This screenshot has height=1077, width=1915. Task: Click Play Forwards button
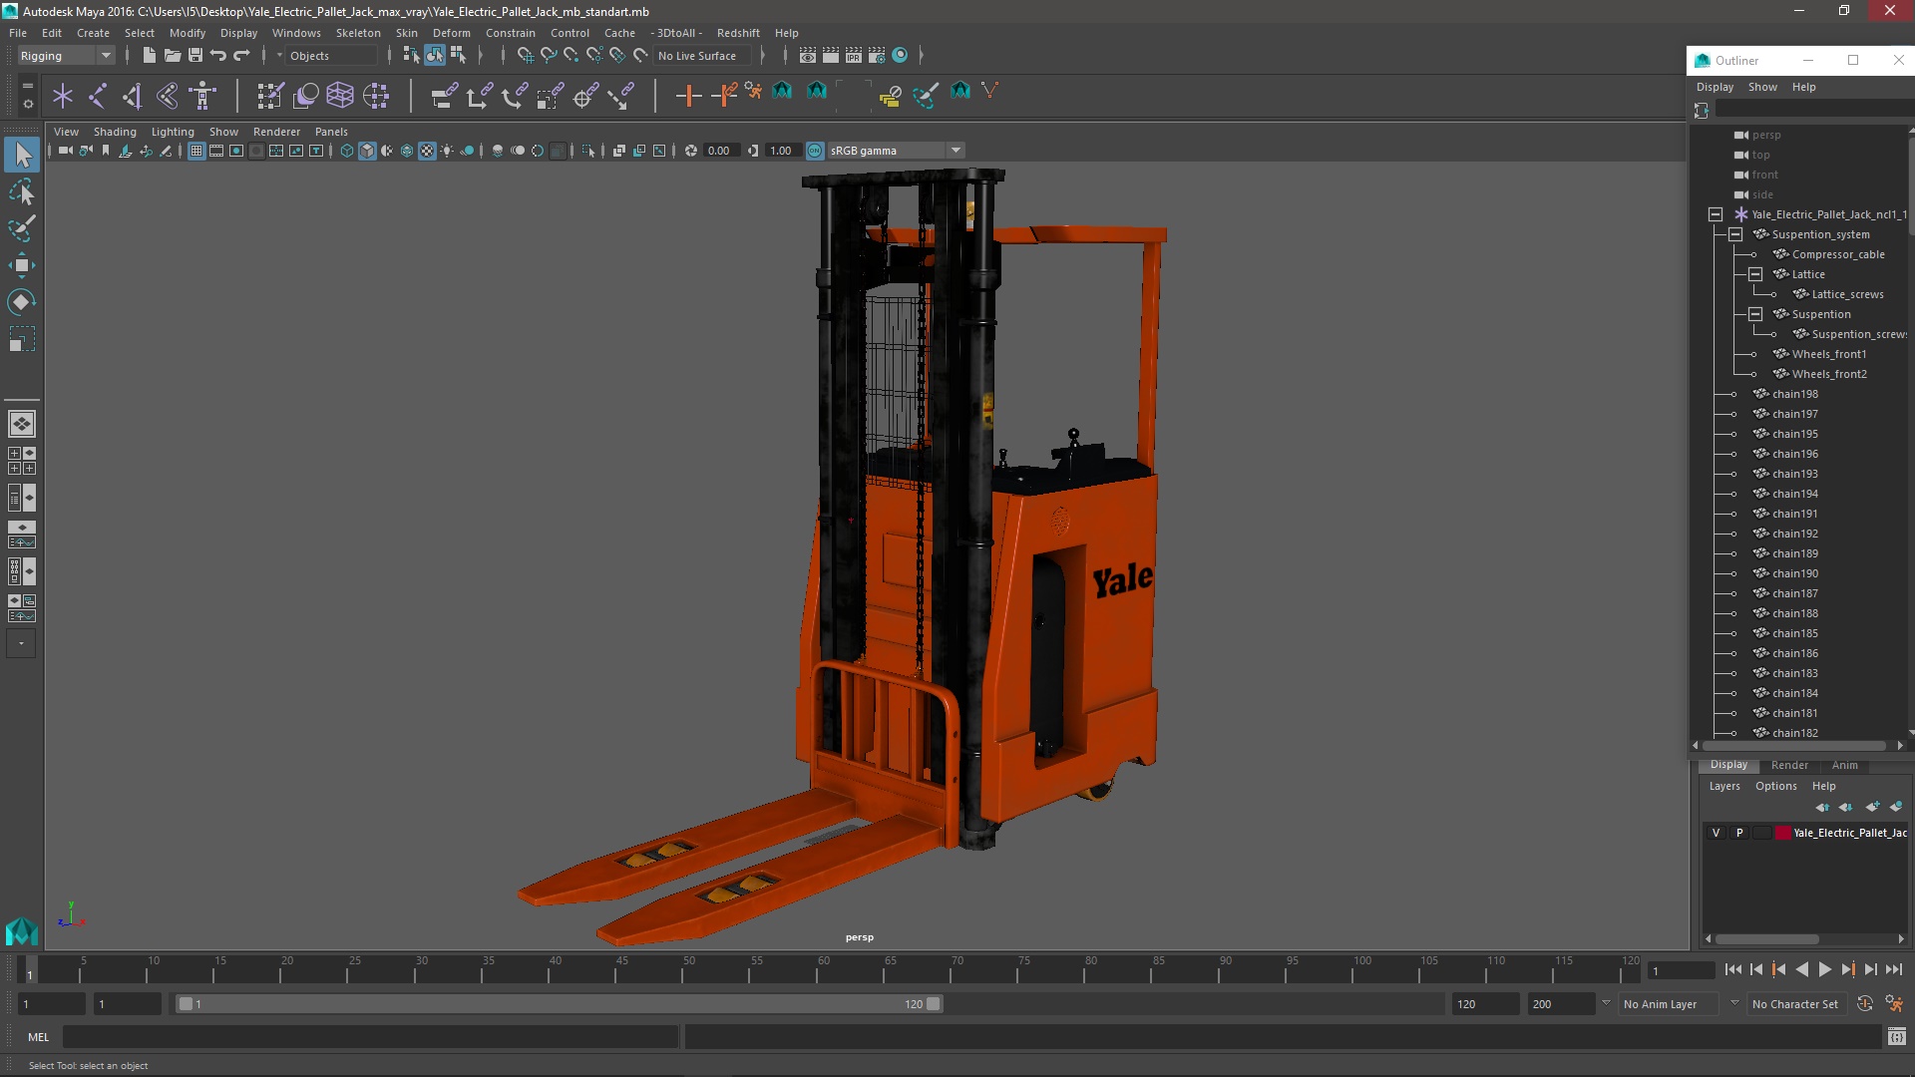(x=1824, y=969)
